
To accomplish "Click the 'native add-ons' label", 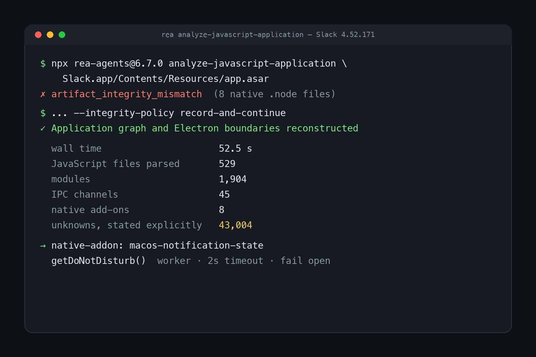I will click(90, 210).
